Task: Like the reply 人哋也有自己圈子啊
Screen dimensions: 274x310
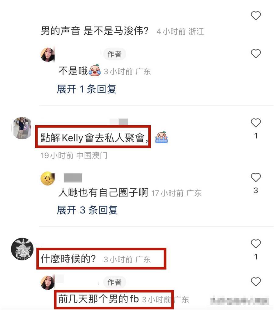Action: coord(256,177)
